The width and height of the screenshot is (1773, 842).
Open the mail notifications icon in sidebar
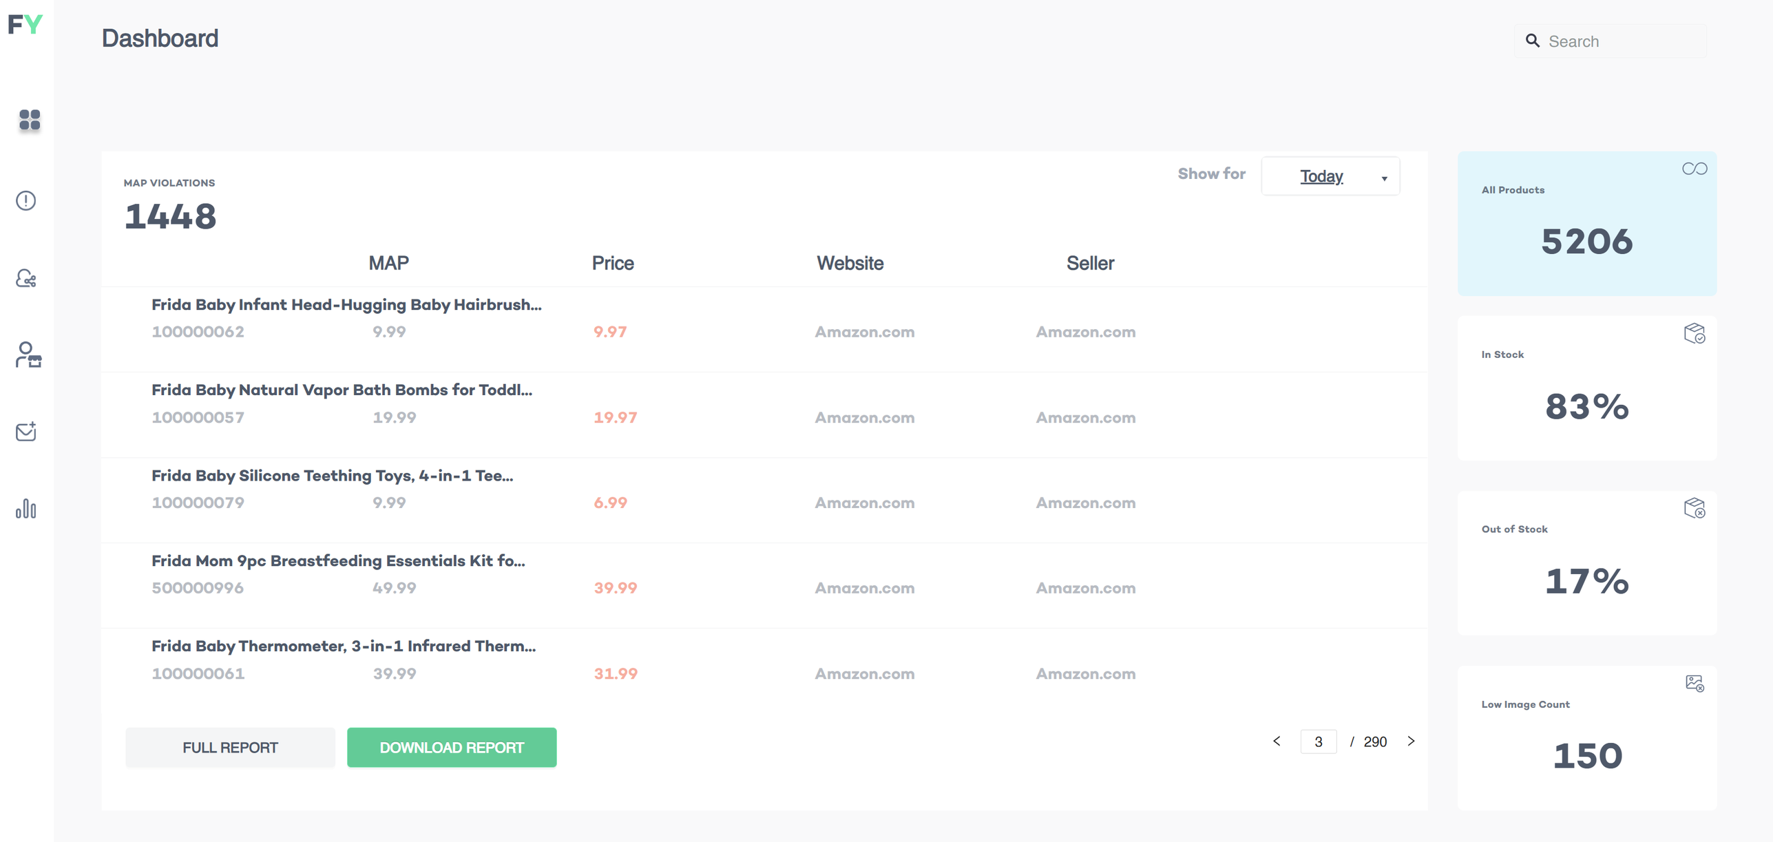coord(26,432)
